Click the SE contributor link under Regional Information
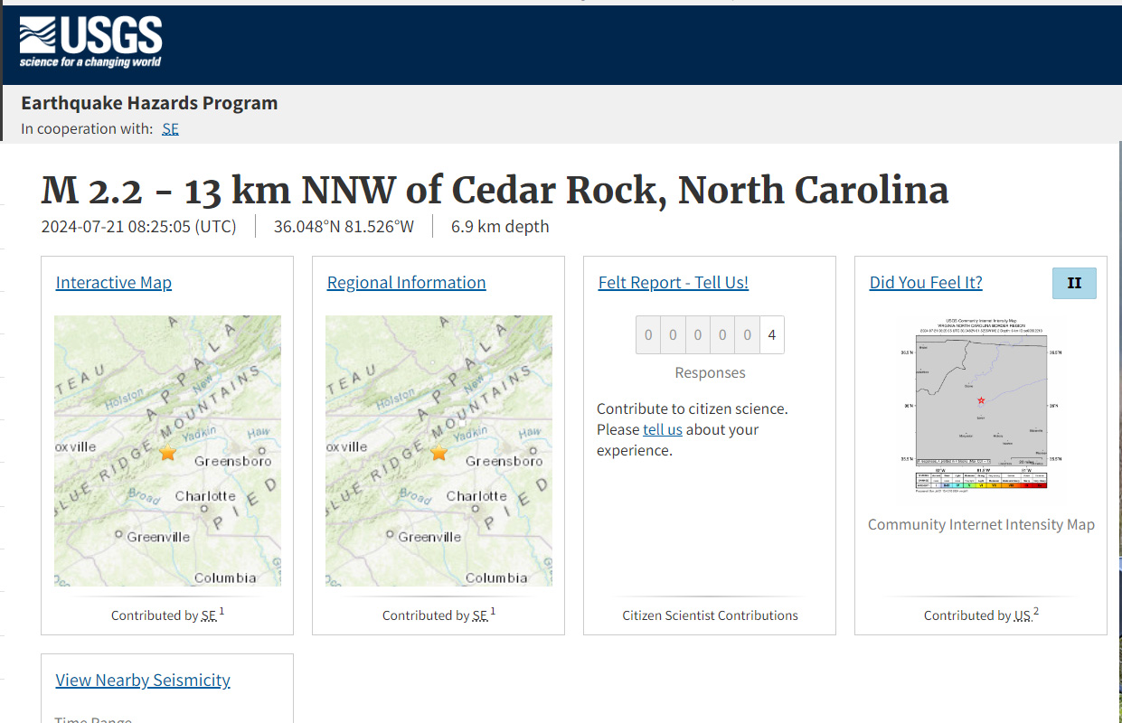 (x=480, y=615)
